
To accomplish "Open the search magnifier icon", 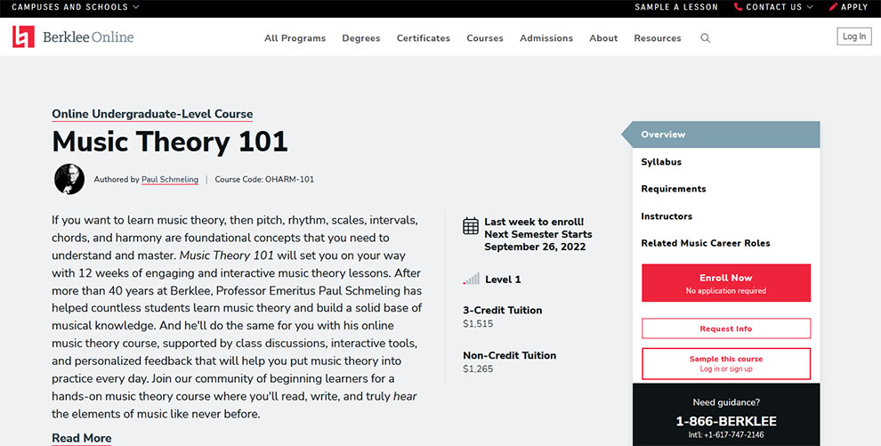I will (705, 38).
